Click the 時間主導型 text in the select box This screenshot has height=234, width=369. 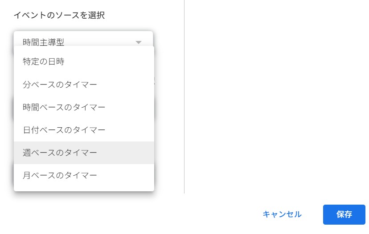[44, 42]
